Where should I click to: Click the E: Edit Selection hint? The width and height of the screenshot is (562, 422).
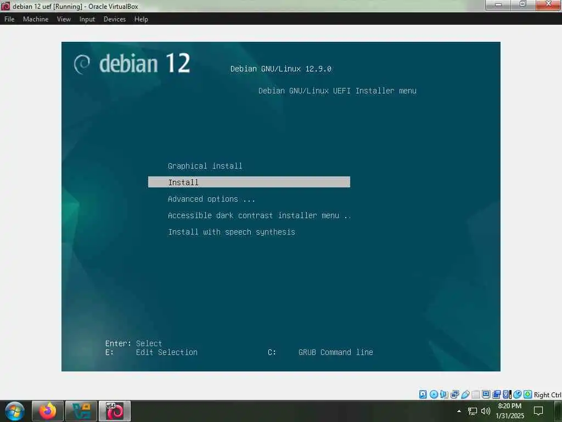click(151, 352)
